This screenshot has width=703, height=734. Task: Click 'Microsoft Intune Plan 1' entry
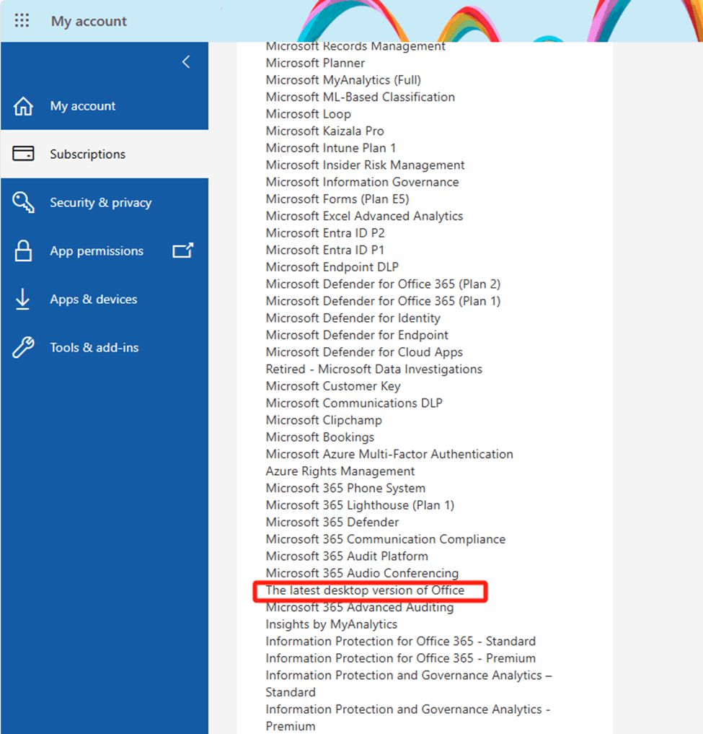coord(331,148)
